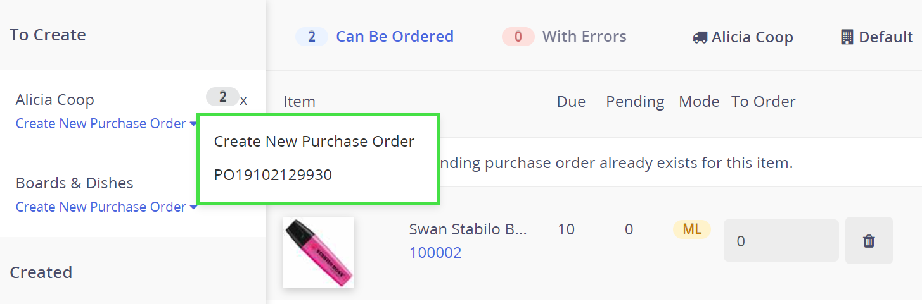Remove Alicia Coop using the x icon

pyautogui.click(x=244, y=100)
